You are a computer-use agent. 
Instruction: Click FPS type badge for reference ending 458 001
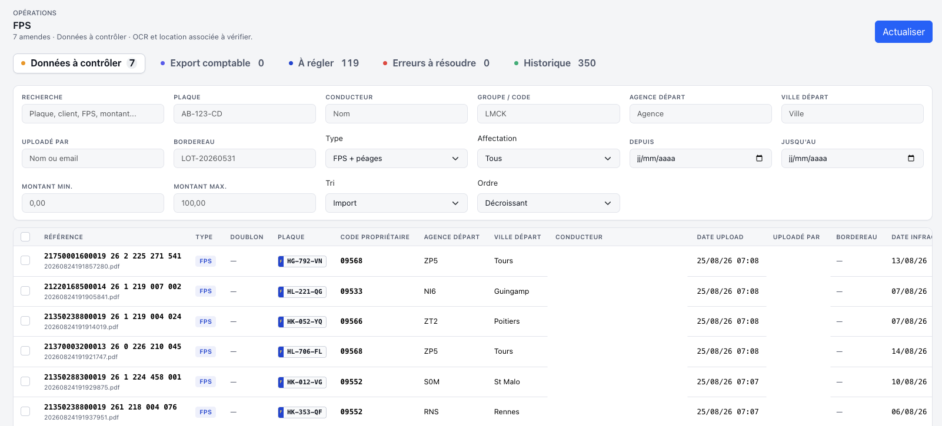pyautogui.click(x=205, y=381)
